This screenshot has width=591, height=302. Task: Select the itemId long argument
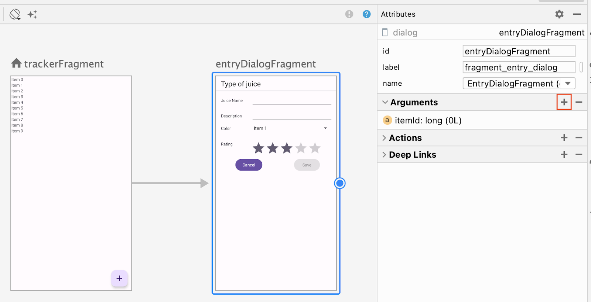click(x=428, y=120)
